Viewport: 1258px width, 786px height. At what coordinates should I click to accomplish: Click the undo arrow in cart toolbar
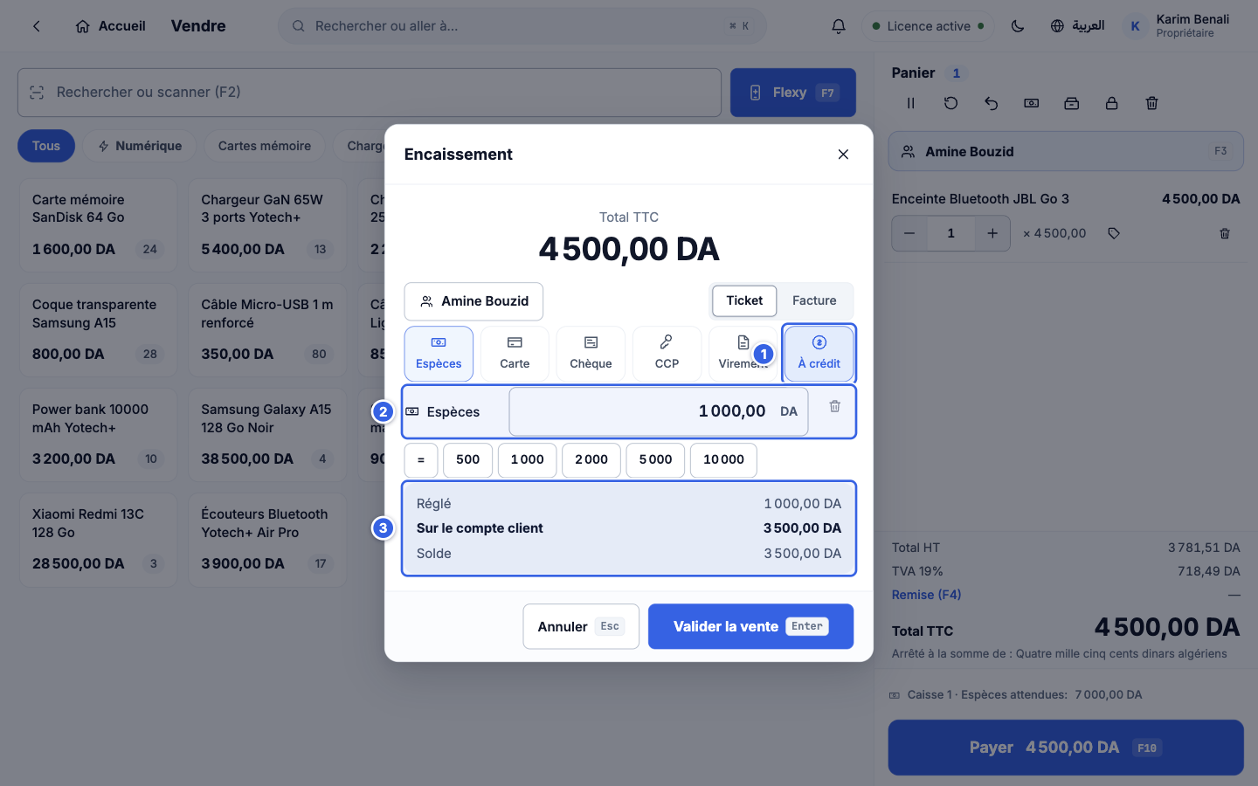[x=991, y=103]
